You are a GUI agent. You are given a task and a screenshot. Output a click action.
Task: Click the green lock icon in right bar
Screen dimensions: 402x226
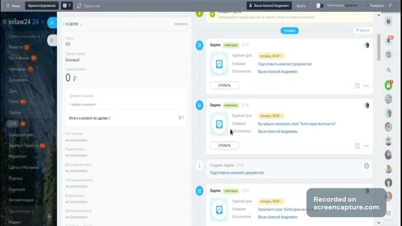[x=388, y=85]
